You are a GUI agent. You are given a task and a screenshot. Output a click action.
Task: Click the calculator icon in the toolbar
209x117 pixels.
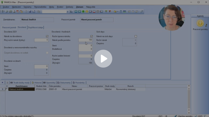click(x=121, y=12)
